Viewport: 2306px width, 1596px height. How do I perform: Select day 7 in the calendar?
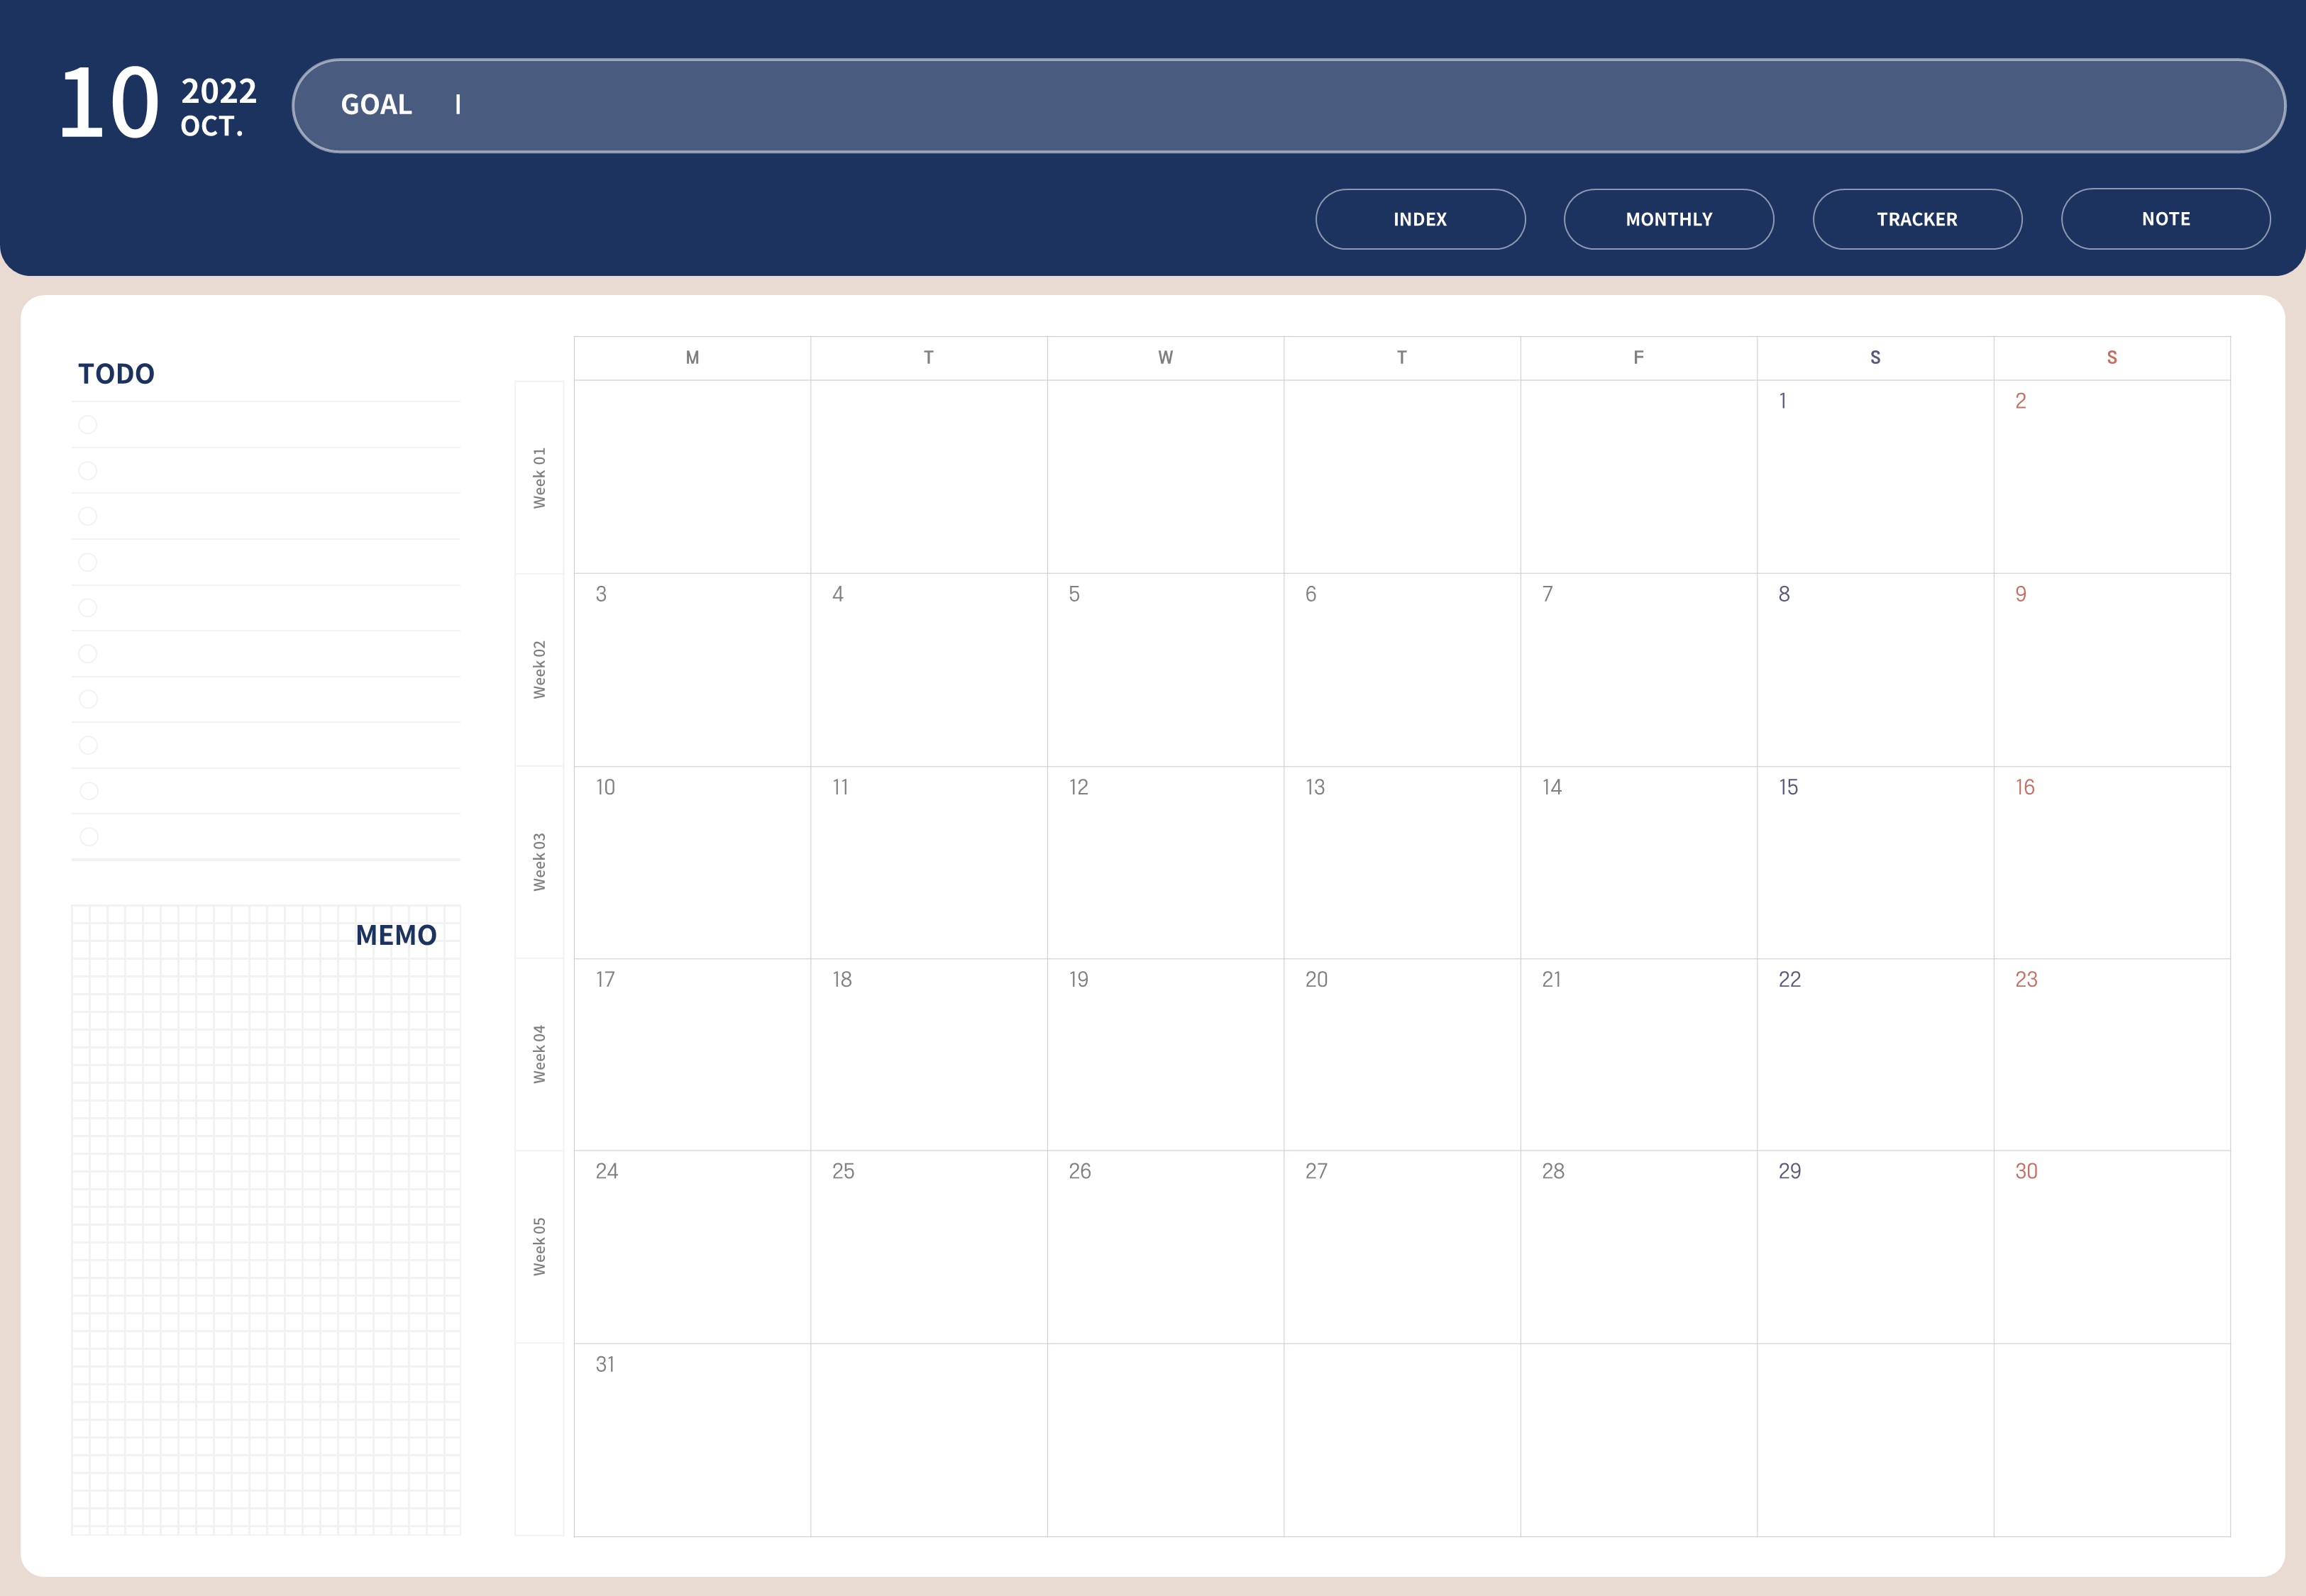(x=1638, y=670)
